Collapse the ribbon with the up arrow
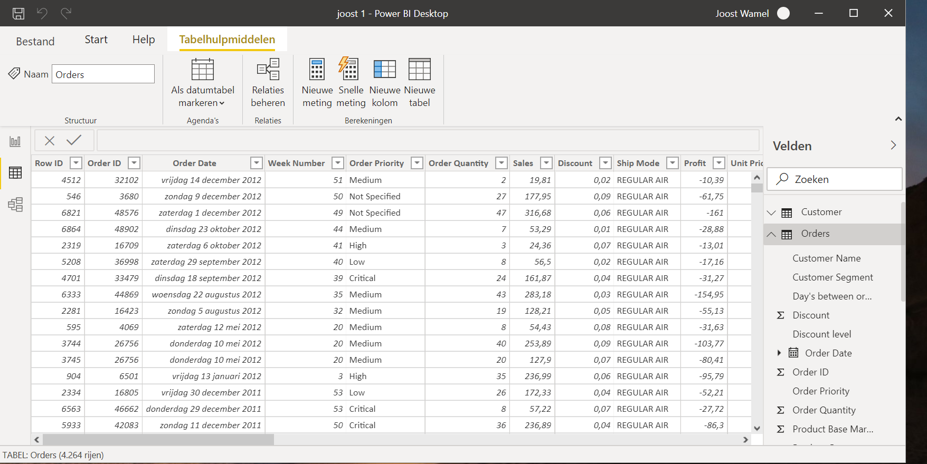Screen dimensions: 927x464 tap(898, 119)
